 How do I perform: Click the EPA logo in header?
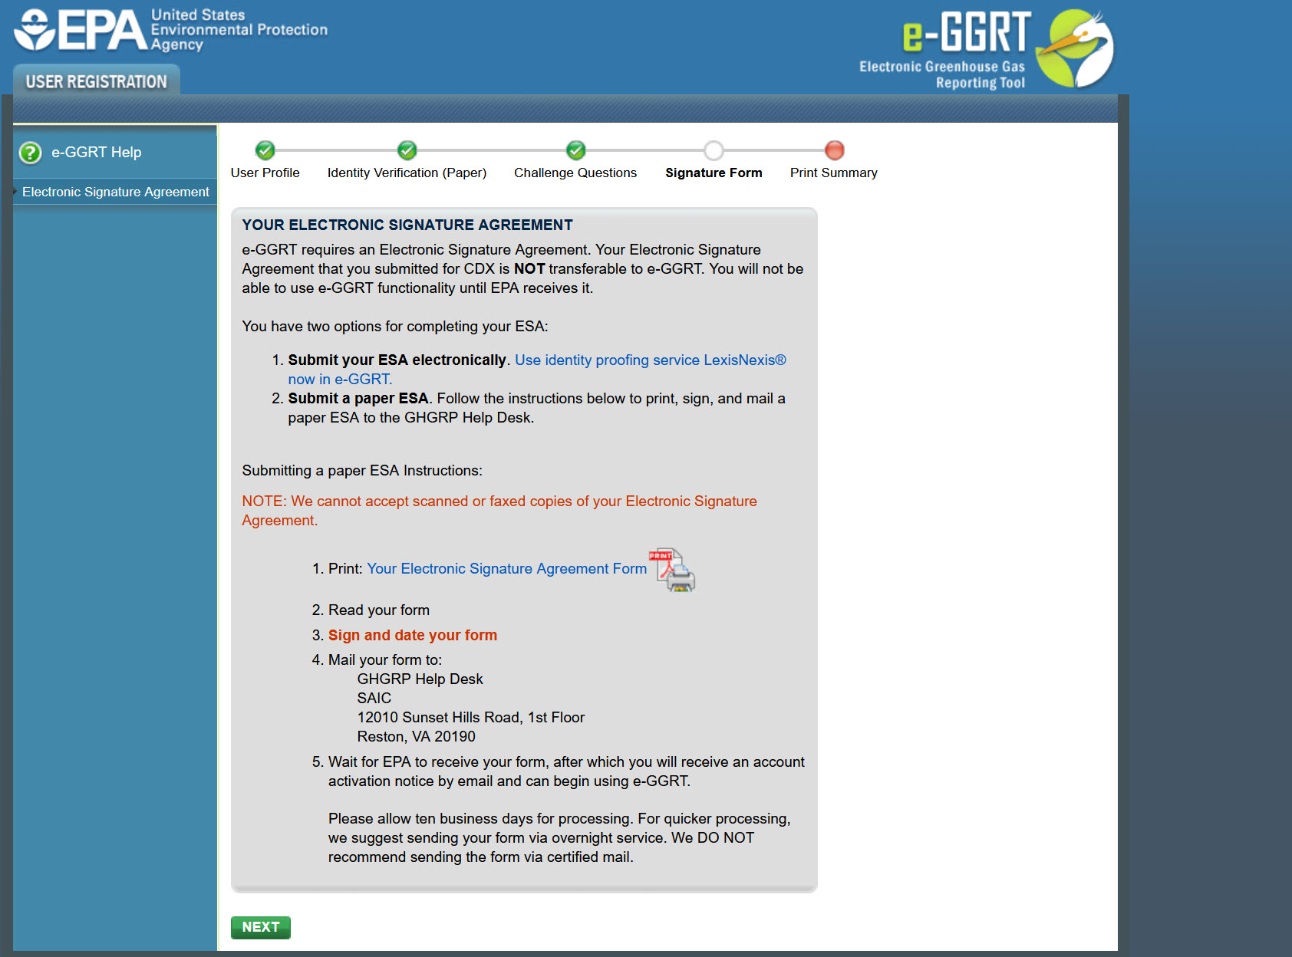[x=81, y=31]
